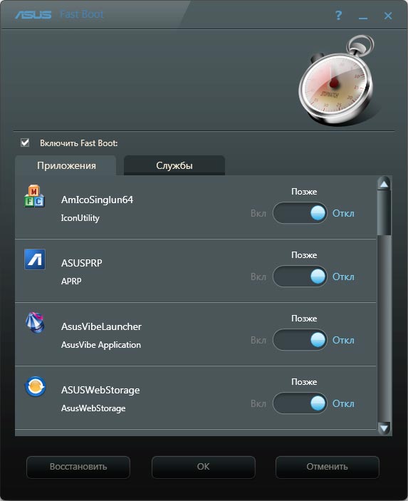Viewport: 408px width, 501px height.
Task: Click the IconUtility description text
Action: (80, 218)
